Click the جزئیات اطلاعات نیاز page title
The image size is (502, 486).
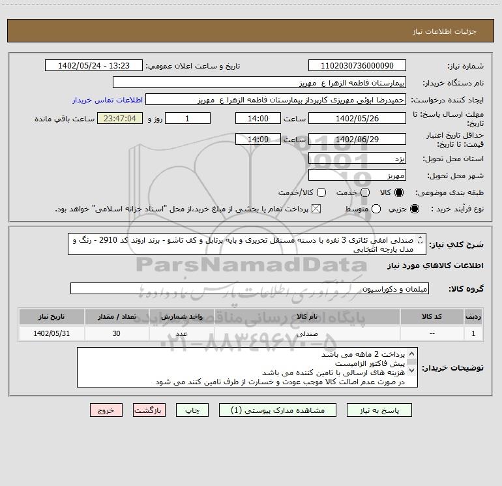tap(444, 31)
